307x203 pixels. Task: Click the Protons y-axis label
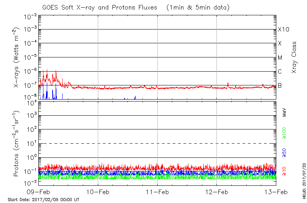click(17, 144)
